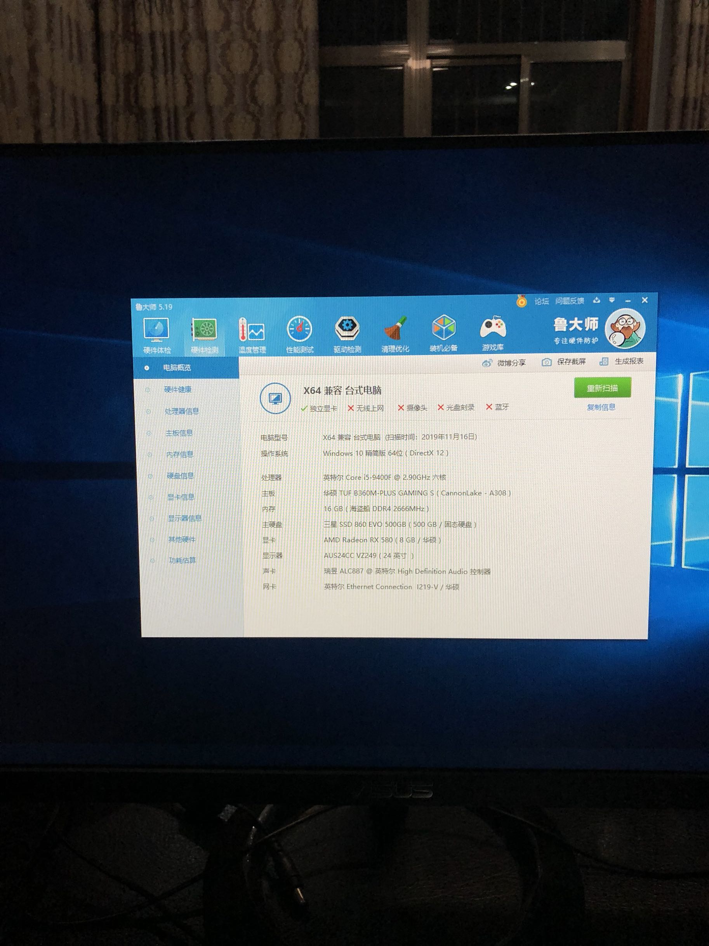709x946 pixels.
Task: Click 微博分享 Weibo share
Action: (x=504, y=363)
